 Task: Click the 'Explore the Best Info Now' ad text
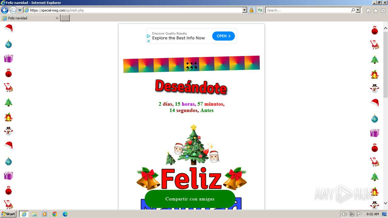tap(179, 38)
